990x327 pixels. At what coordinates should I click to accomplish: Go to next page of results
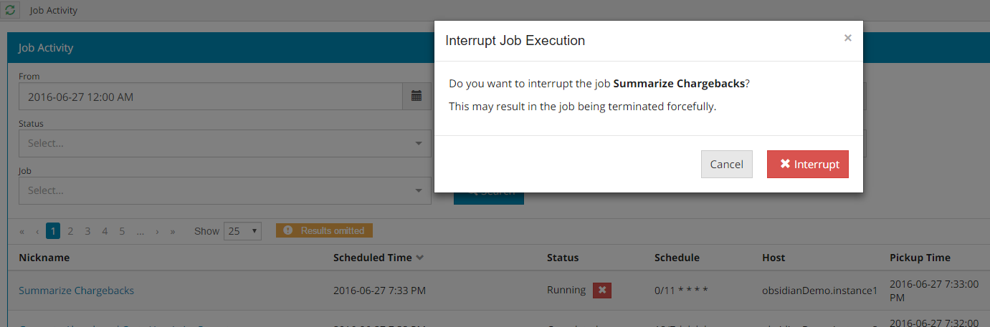[157, 231]
